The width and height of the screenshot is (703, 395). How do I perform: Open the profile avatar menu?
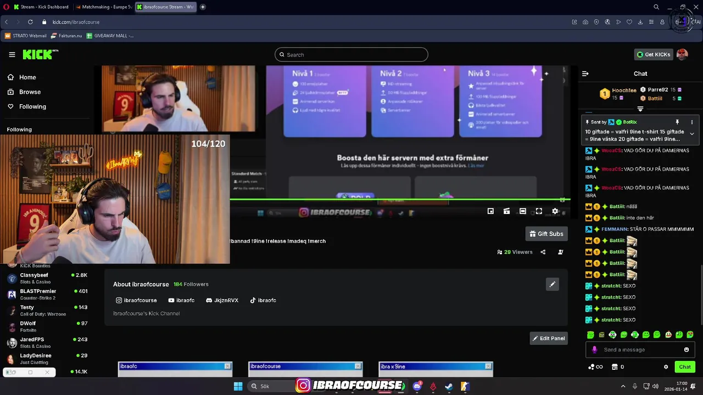click(682, 54)
